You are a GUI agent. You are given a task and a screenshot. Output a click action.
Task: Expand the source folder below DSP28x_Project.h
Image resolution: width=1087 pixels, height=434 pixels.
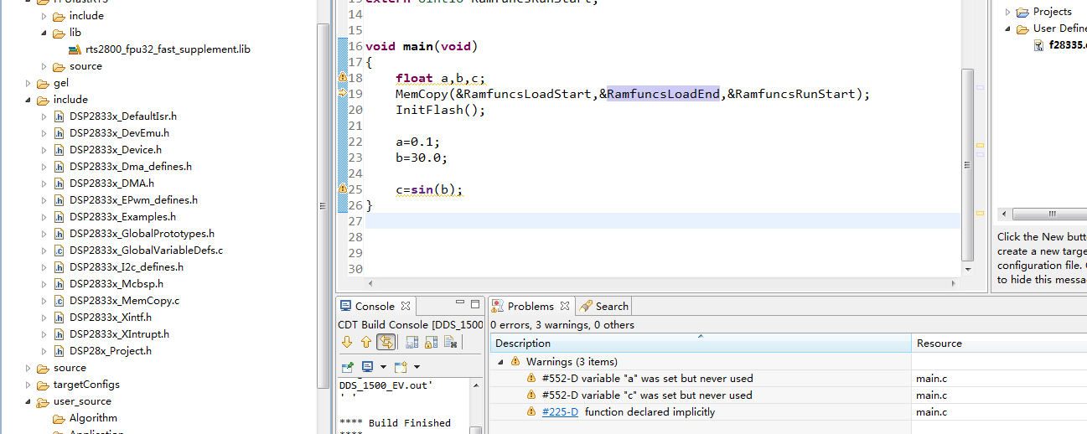pyautogui.click(x=28, y=368)
